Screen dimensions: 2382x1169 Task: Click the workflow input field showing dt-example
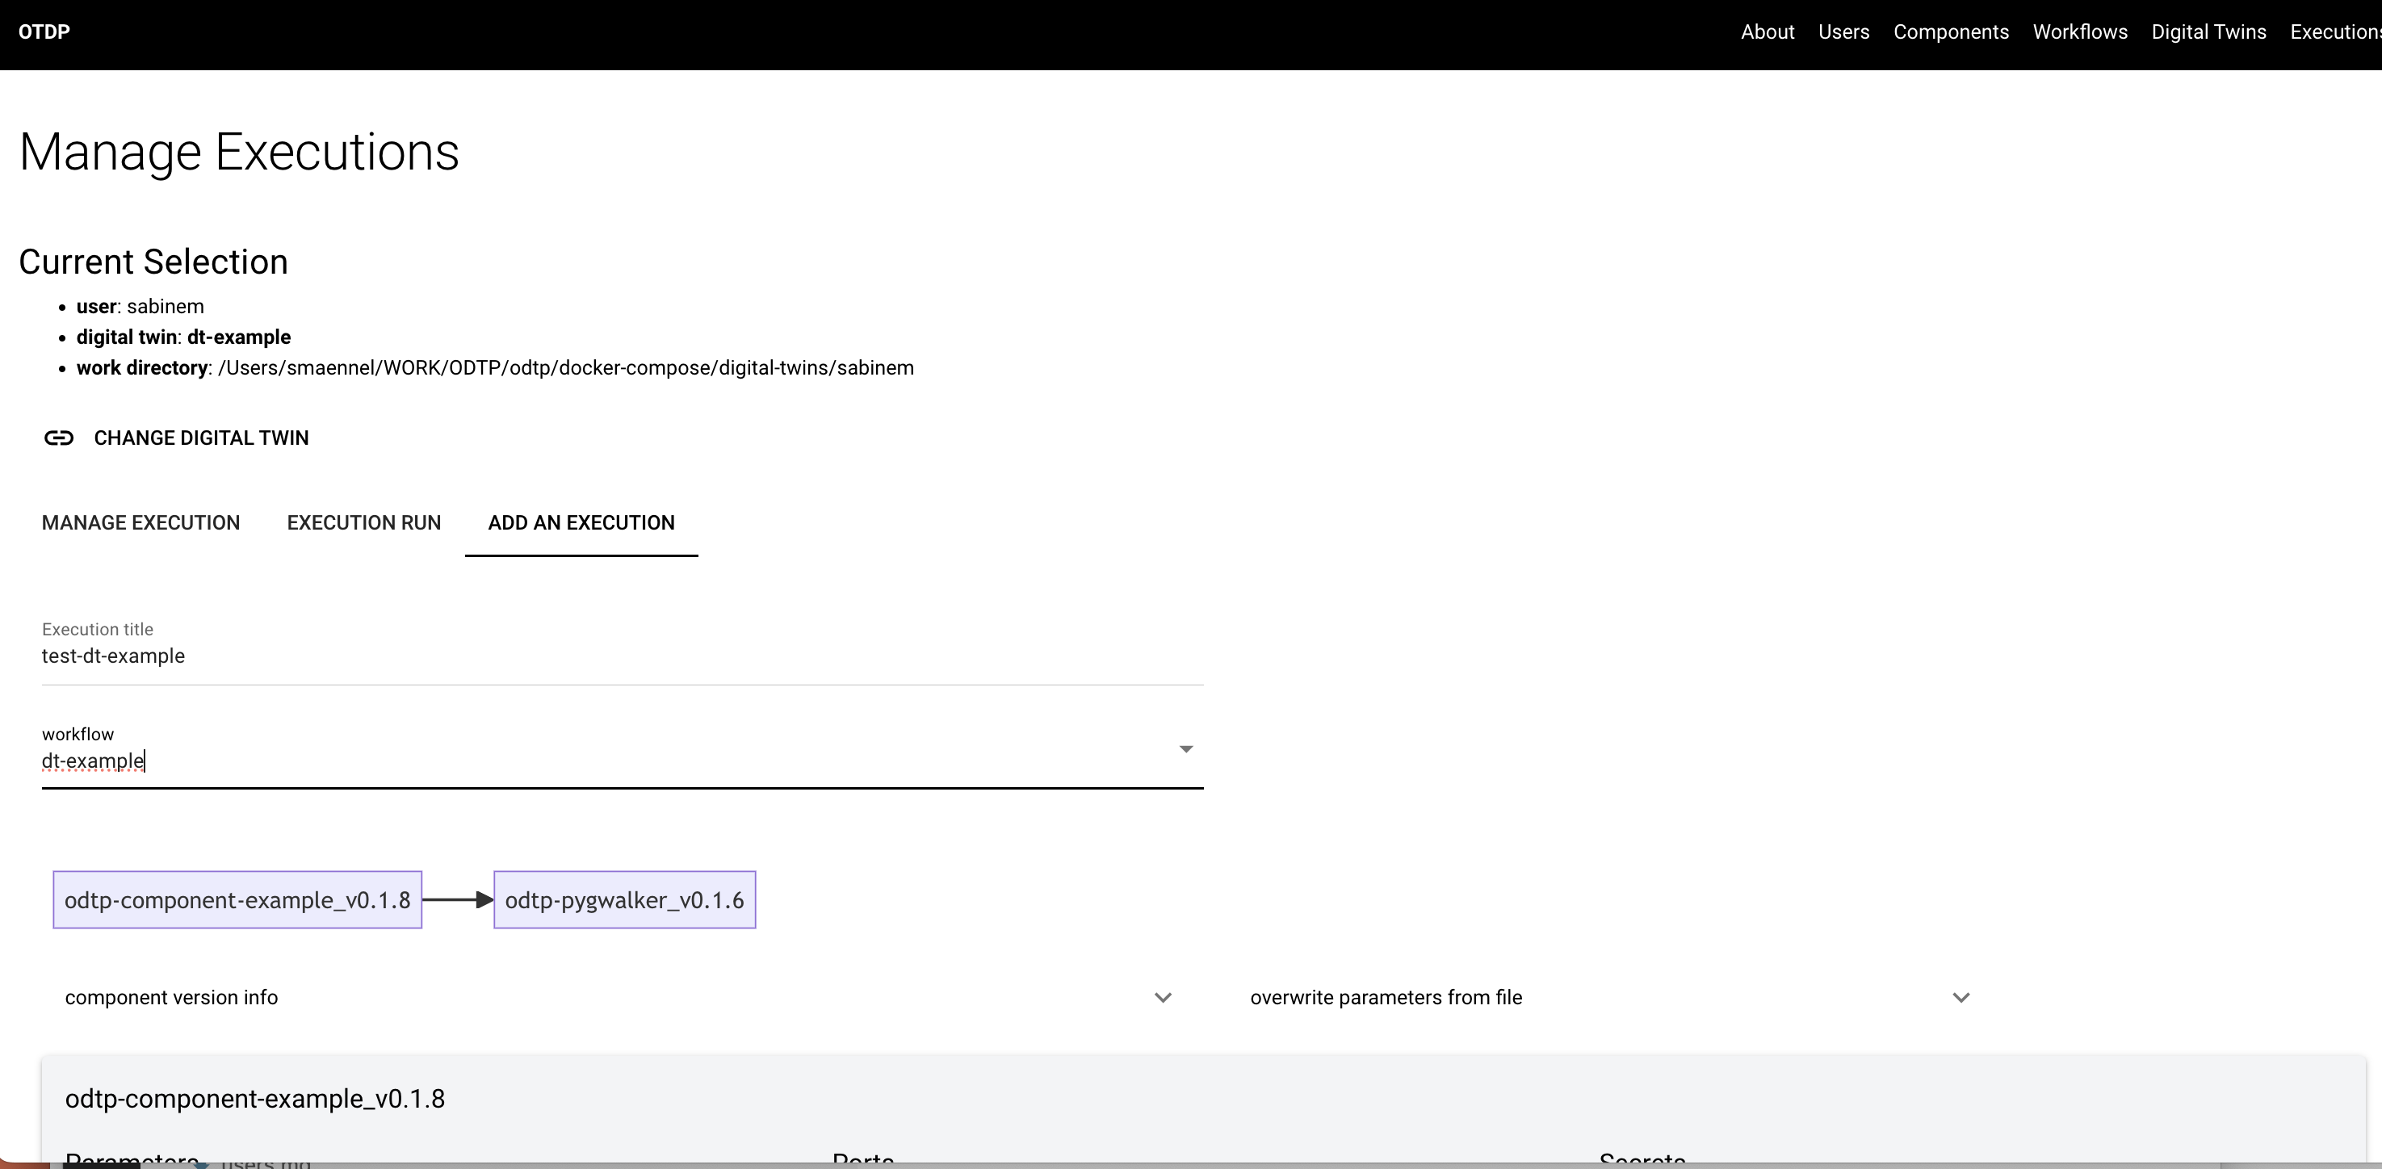click(621, 760)
